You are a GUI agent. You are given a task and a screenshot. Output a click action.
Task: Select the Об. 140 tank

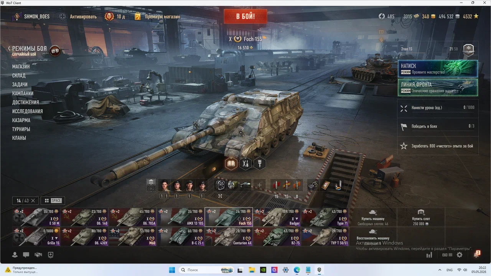point(84,217)
